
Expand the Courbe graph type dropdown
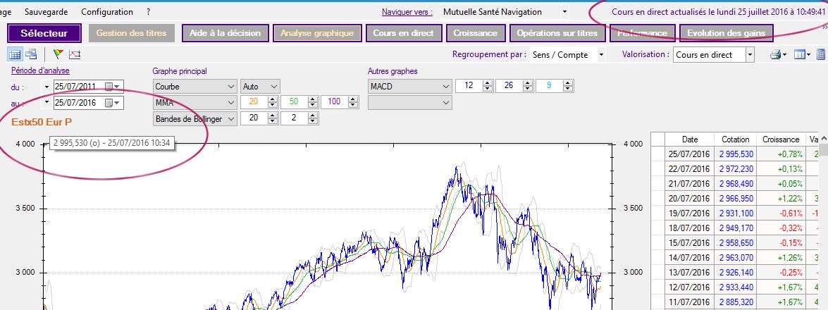point(231,87)
